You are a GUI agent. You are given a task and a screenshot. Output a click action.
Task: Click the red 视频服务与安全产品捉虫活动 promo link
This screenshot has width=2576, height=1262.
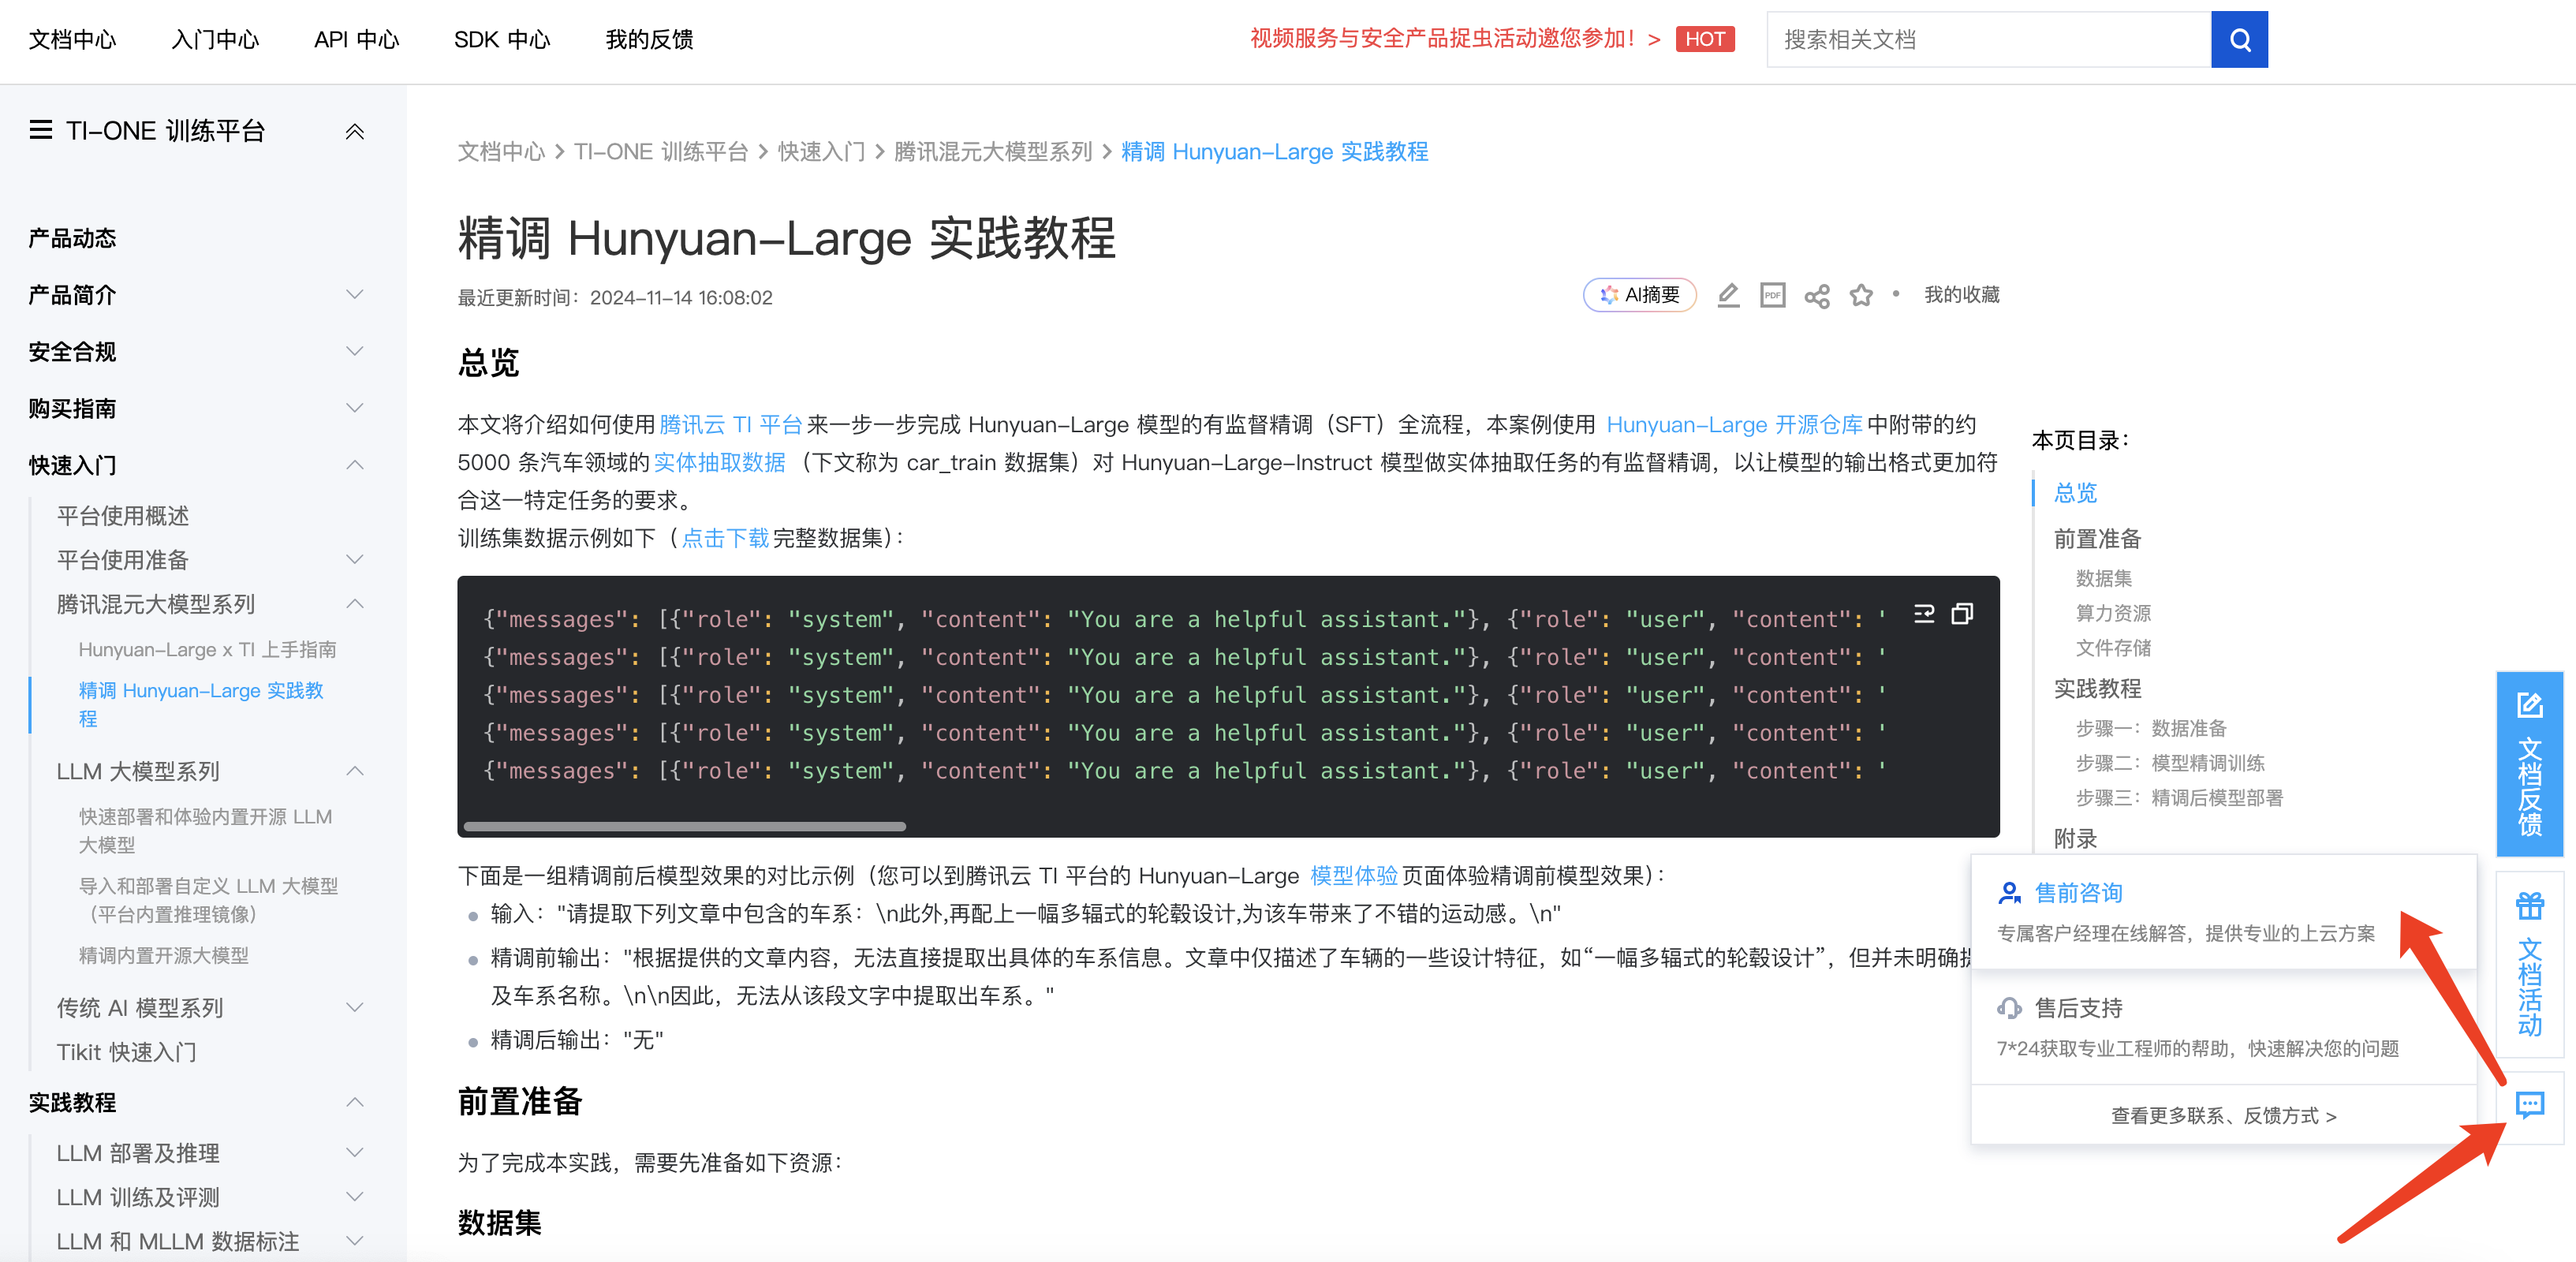(1455, 39)
